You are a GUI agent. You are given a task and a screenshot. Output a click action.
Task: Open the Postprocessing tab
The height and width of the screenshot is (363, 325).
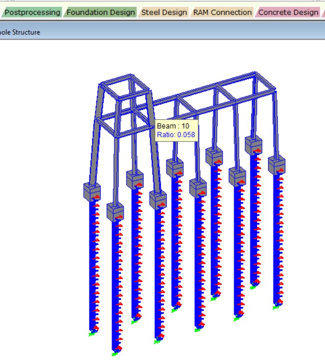[x=32, y=13]
